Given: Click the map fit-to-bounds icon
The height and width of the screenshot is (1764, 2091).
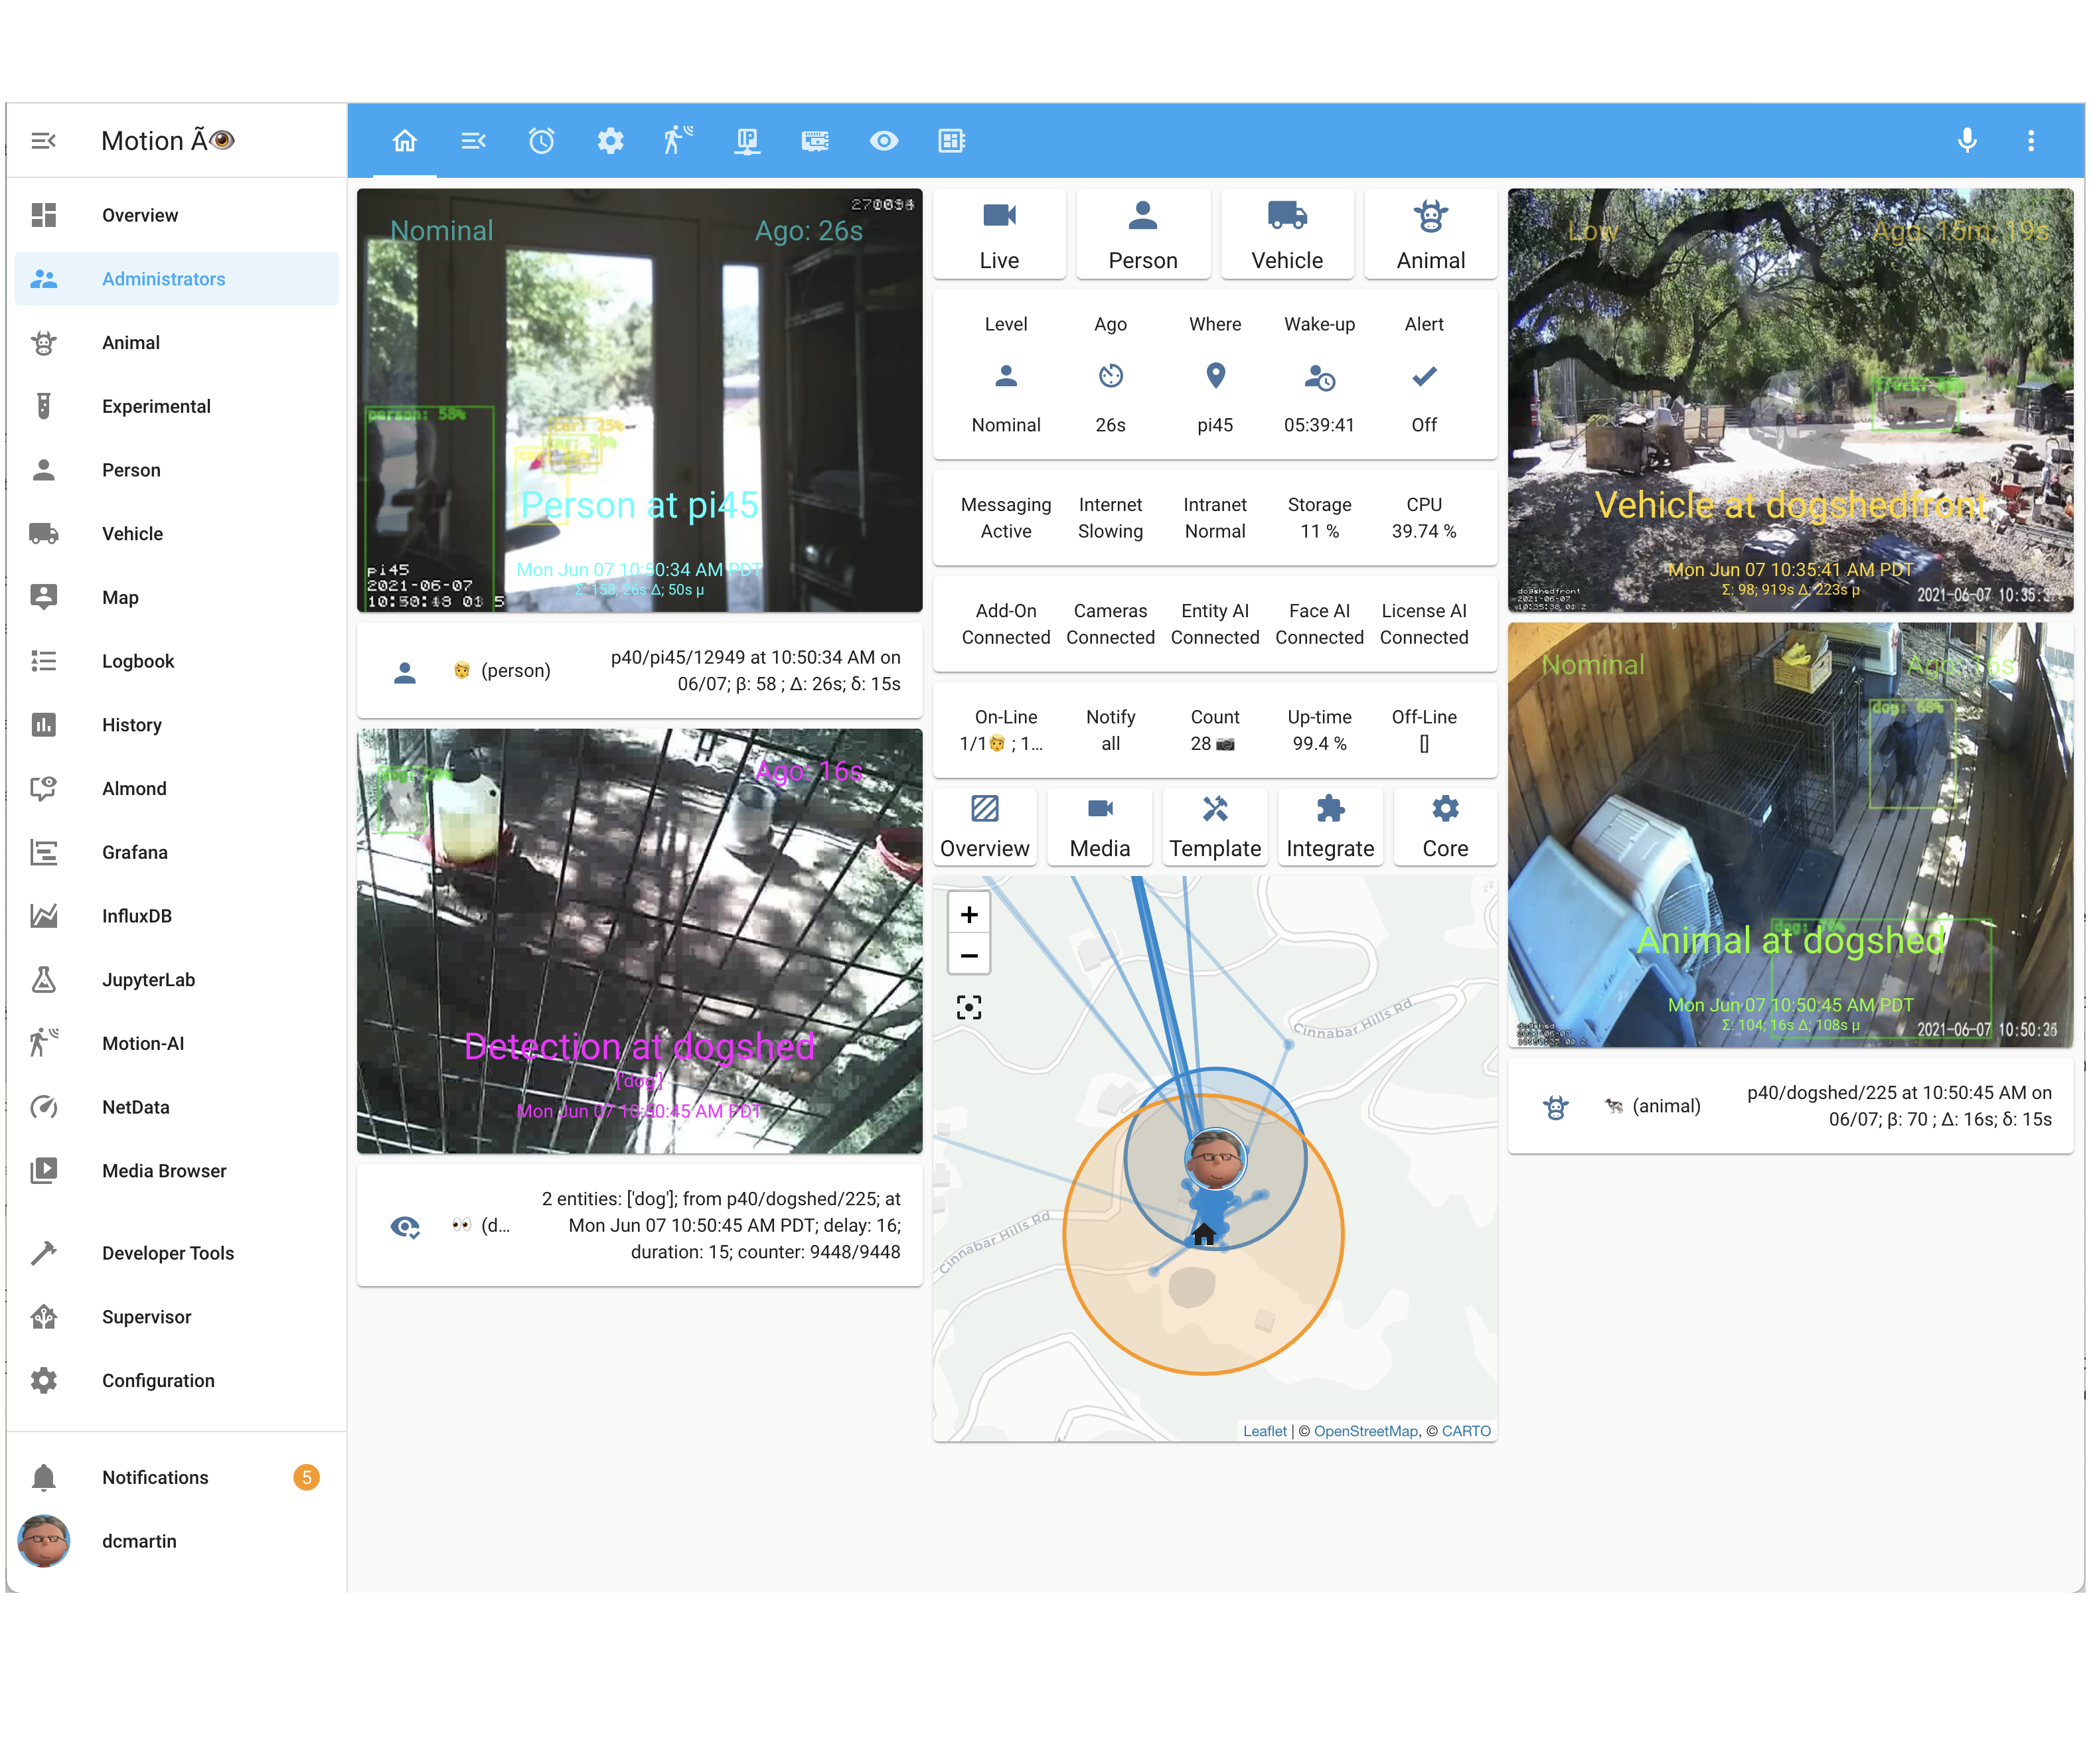Looking at the screenshot, I should point(968,1007).
